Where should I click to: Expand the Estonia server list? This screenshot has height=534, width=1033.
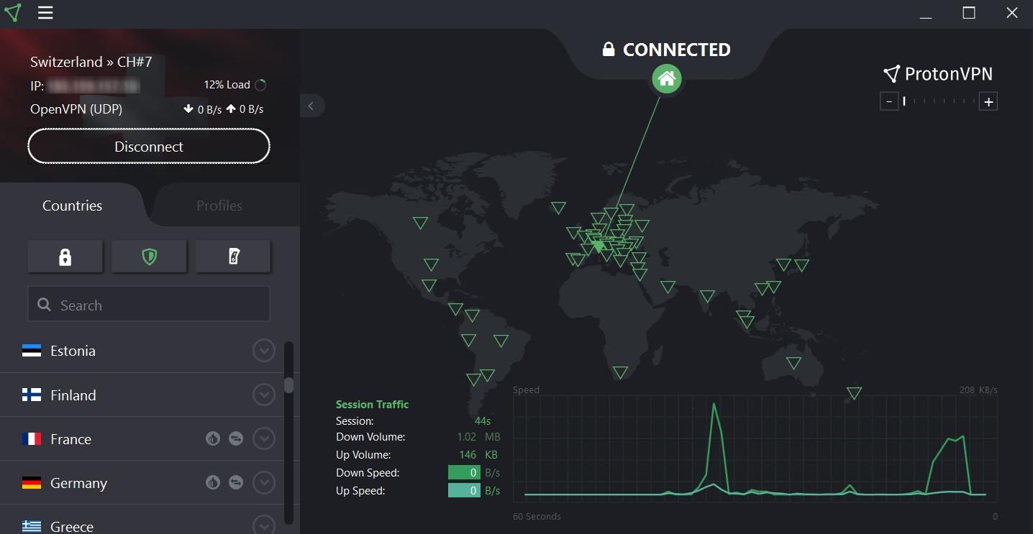(x=264, y=351)
